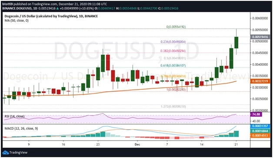Click the orange MA value tag 0.00327219
Image resolution: width=273 pixels, height=158 pixels.
(260, 81)
